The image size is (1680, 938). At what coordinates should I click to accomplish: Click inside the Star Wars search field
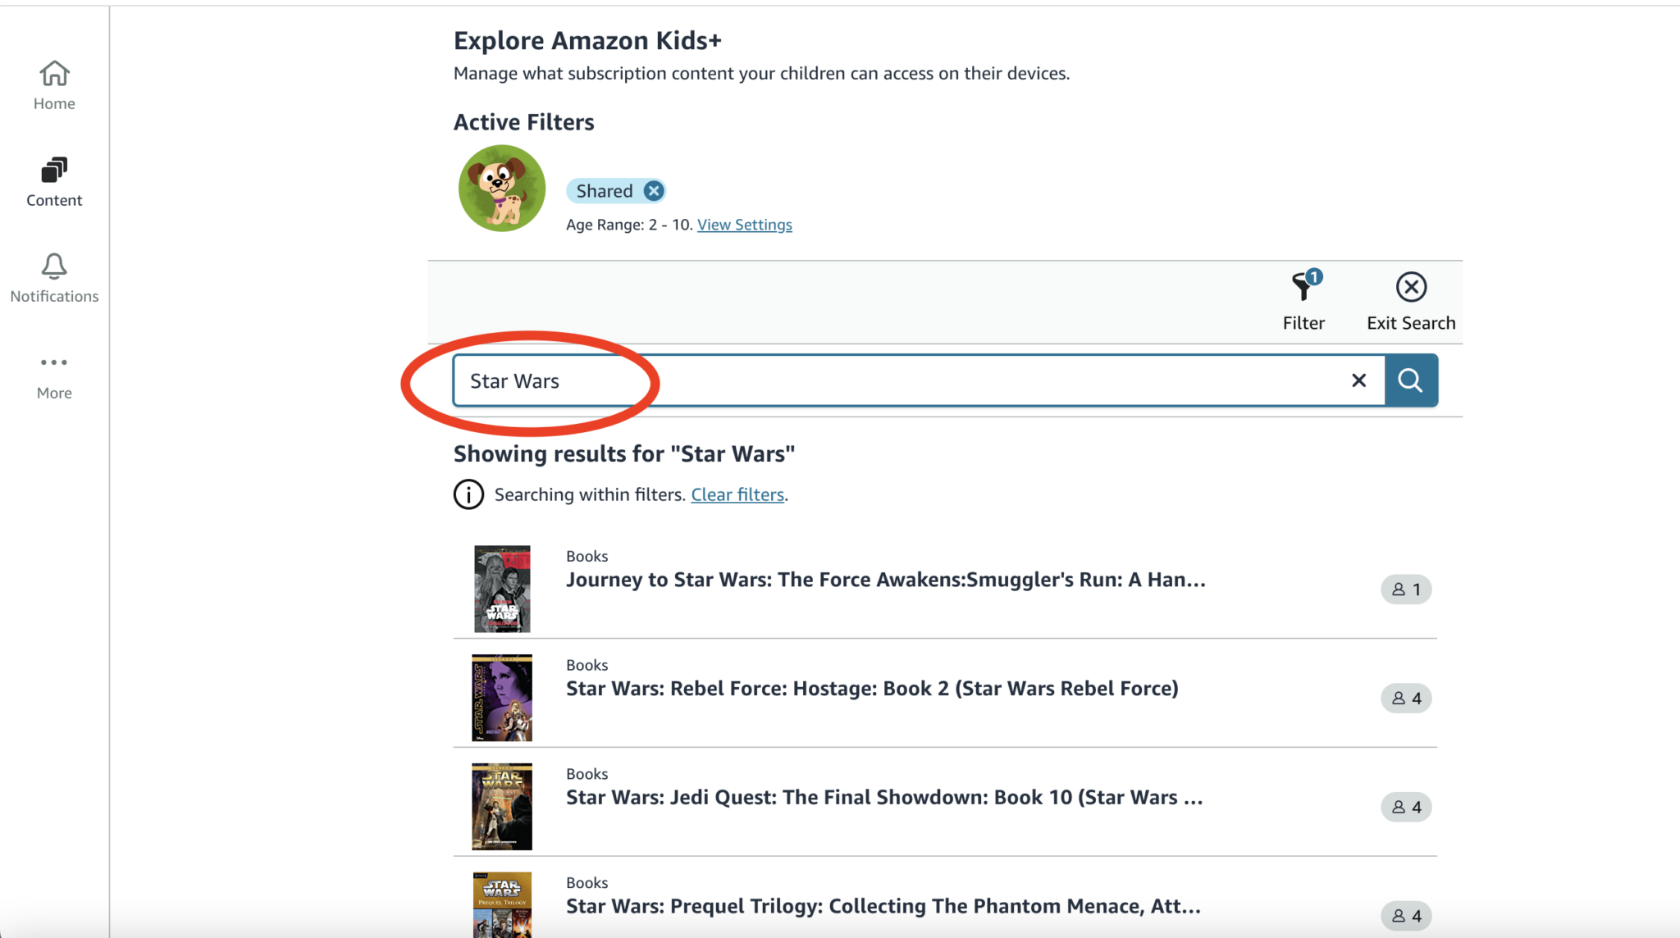click(x=820, y=380)
